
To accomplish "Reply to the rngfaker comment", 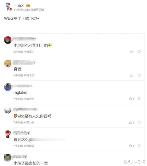I will coord(139,99).
